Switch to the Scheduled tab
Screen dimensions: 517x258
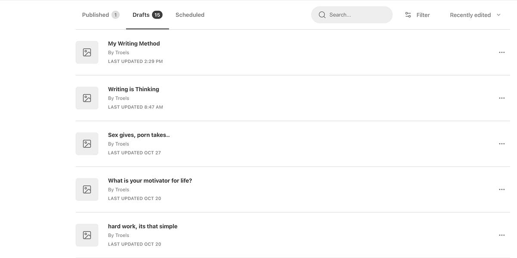190,14
